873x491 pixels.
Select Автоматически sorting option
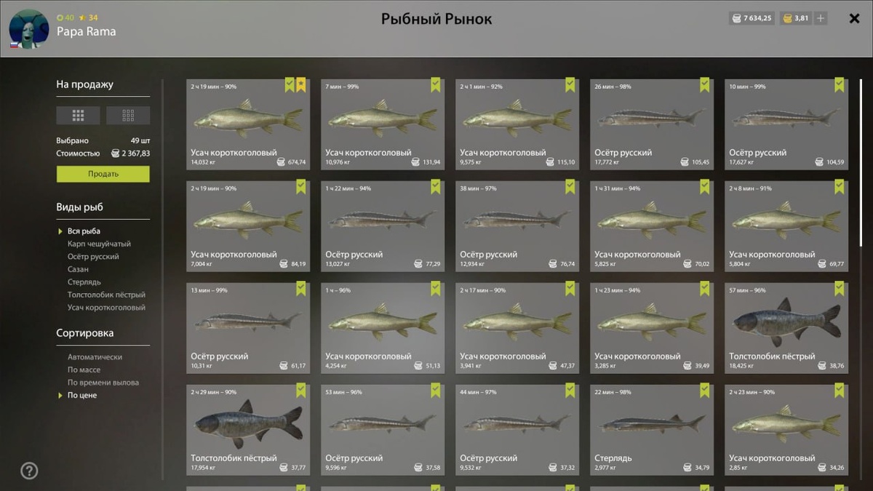tap(95, 357)
